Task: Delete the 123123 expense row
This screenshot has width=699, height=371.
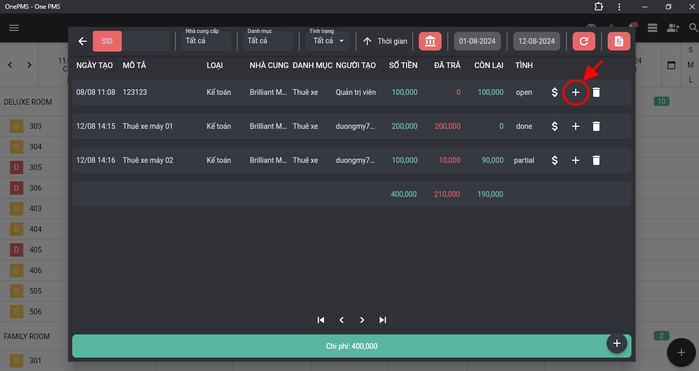Action: point(596,92)
